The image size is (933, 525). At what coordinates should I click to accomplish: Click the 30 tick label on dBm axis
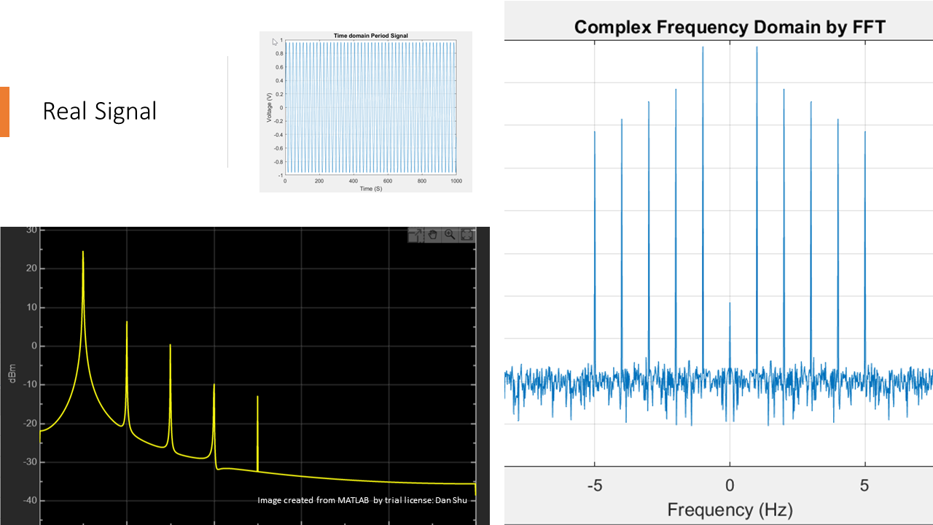31,230
